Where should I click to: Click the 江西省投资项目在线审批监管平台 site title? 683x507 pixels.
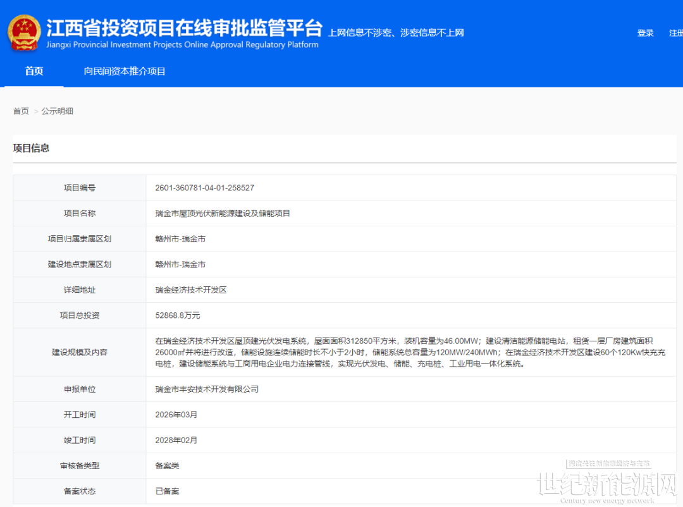184,28
